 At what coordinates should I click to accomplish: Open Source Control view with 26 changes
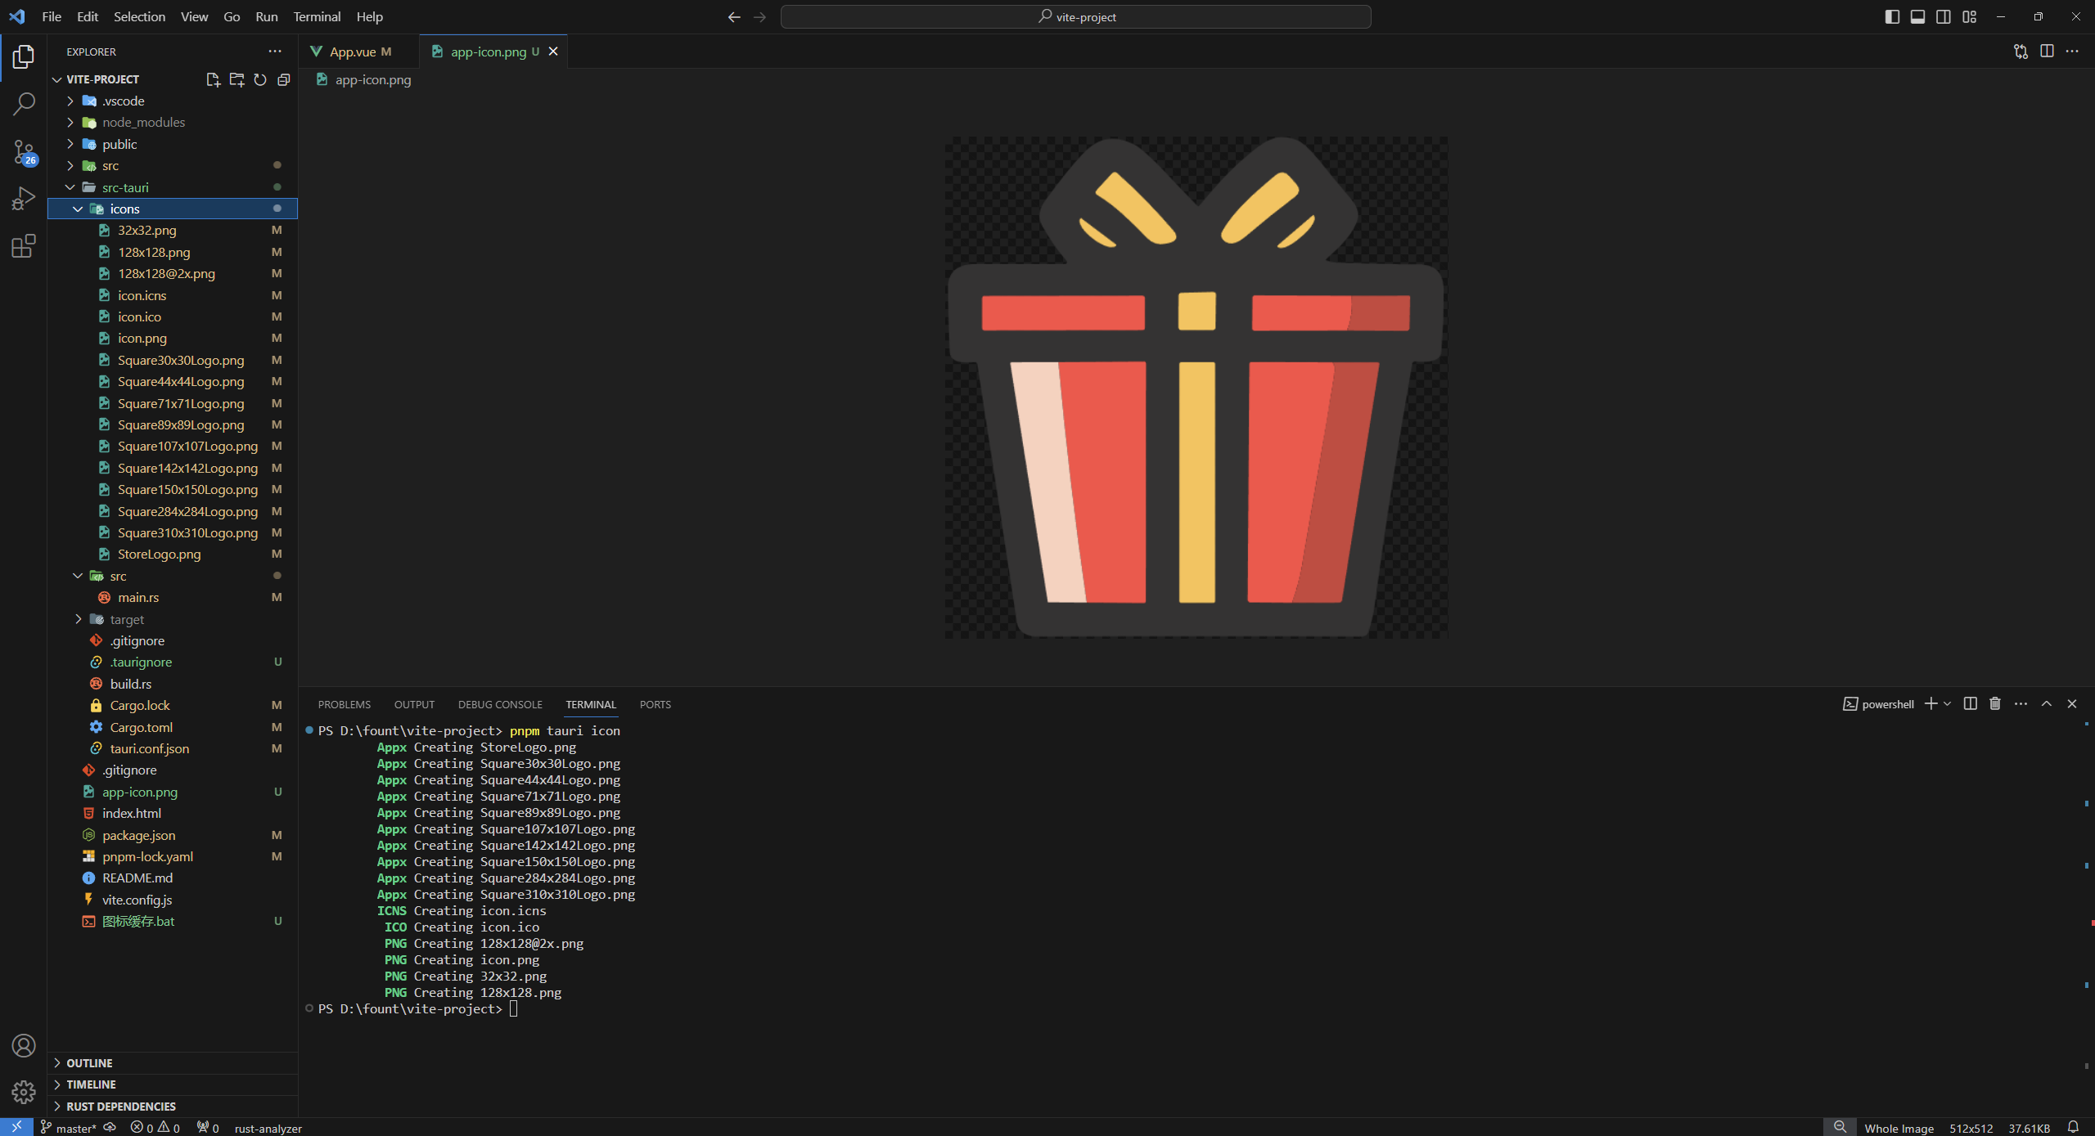pos(24,152)
